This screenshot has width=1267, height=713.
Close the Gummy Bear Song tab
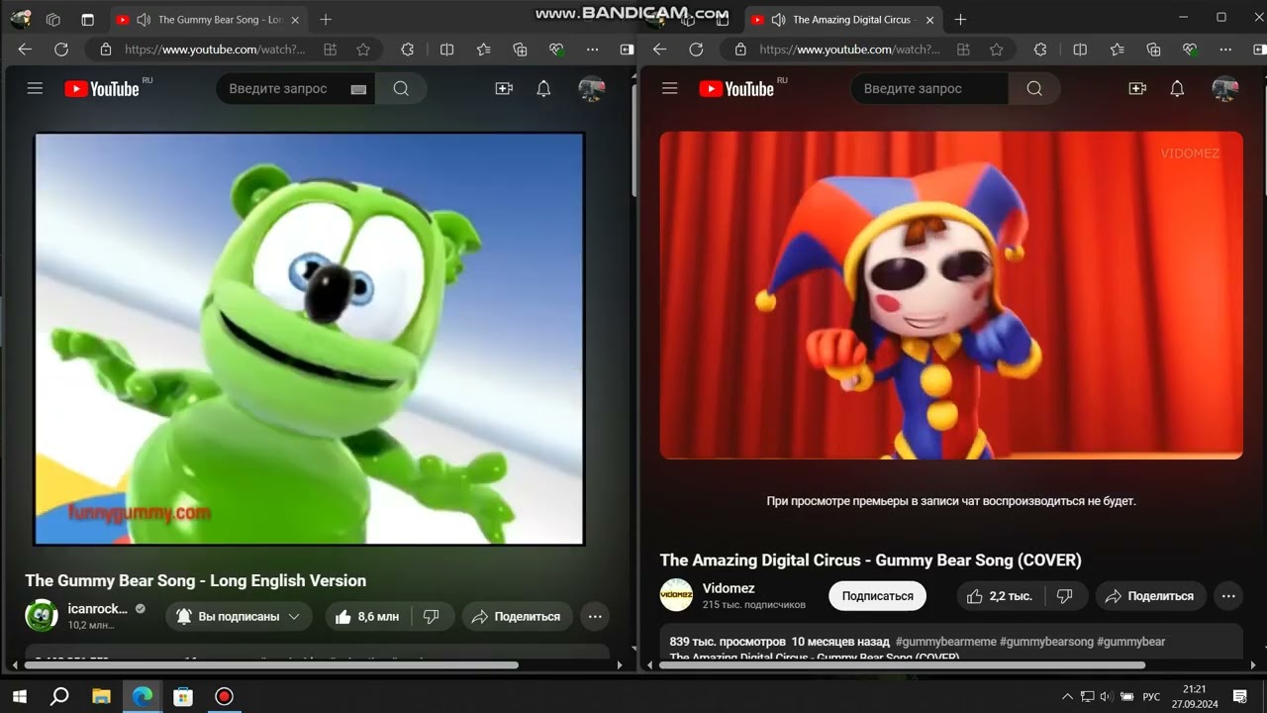click(x=295, y=20)
